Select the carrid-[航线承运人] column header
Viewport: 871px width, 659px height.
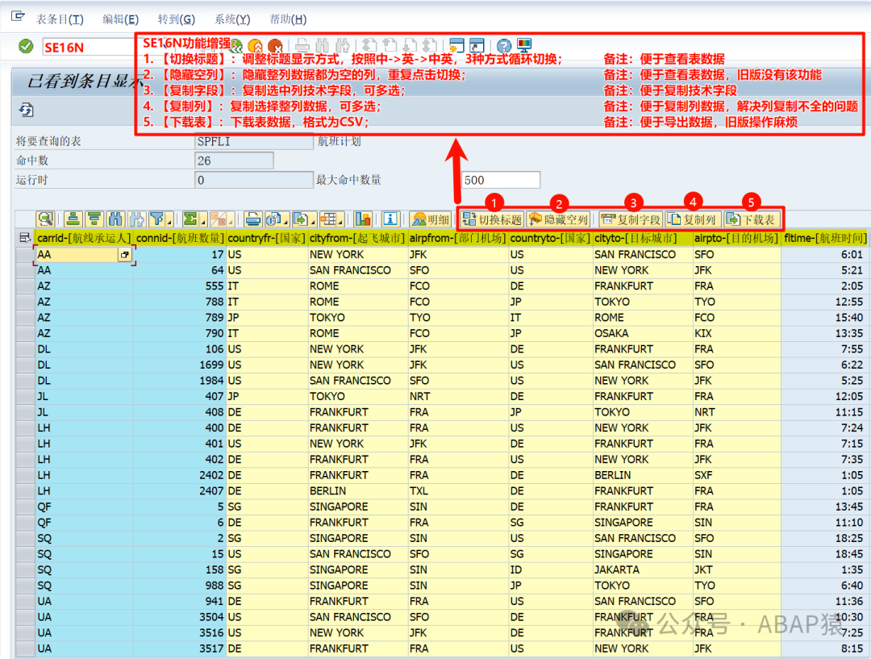(x=84, y=238)
